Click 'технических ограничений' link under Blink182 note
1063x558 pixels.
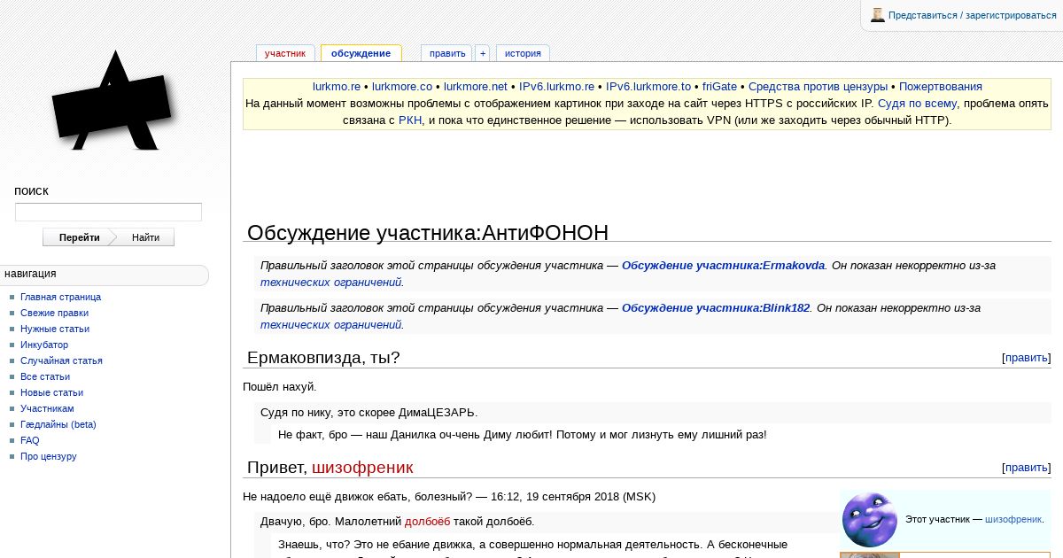pyautogui.click(x=330, y=324)
